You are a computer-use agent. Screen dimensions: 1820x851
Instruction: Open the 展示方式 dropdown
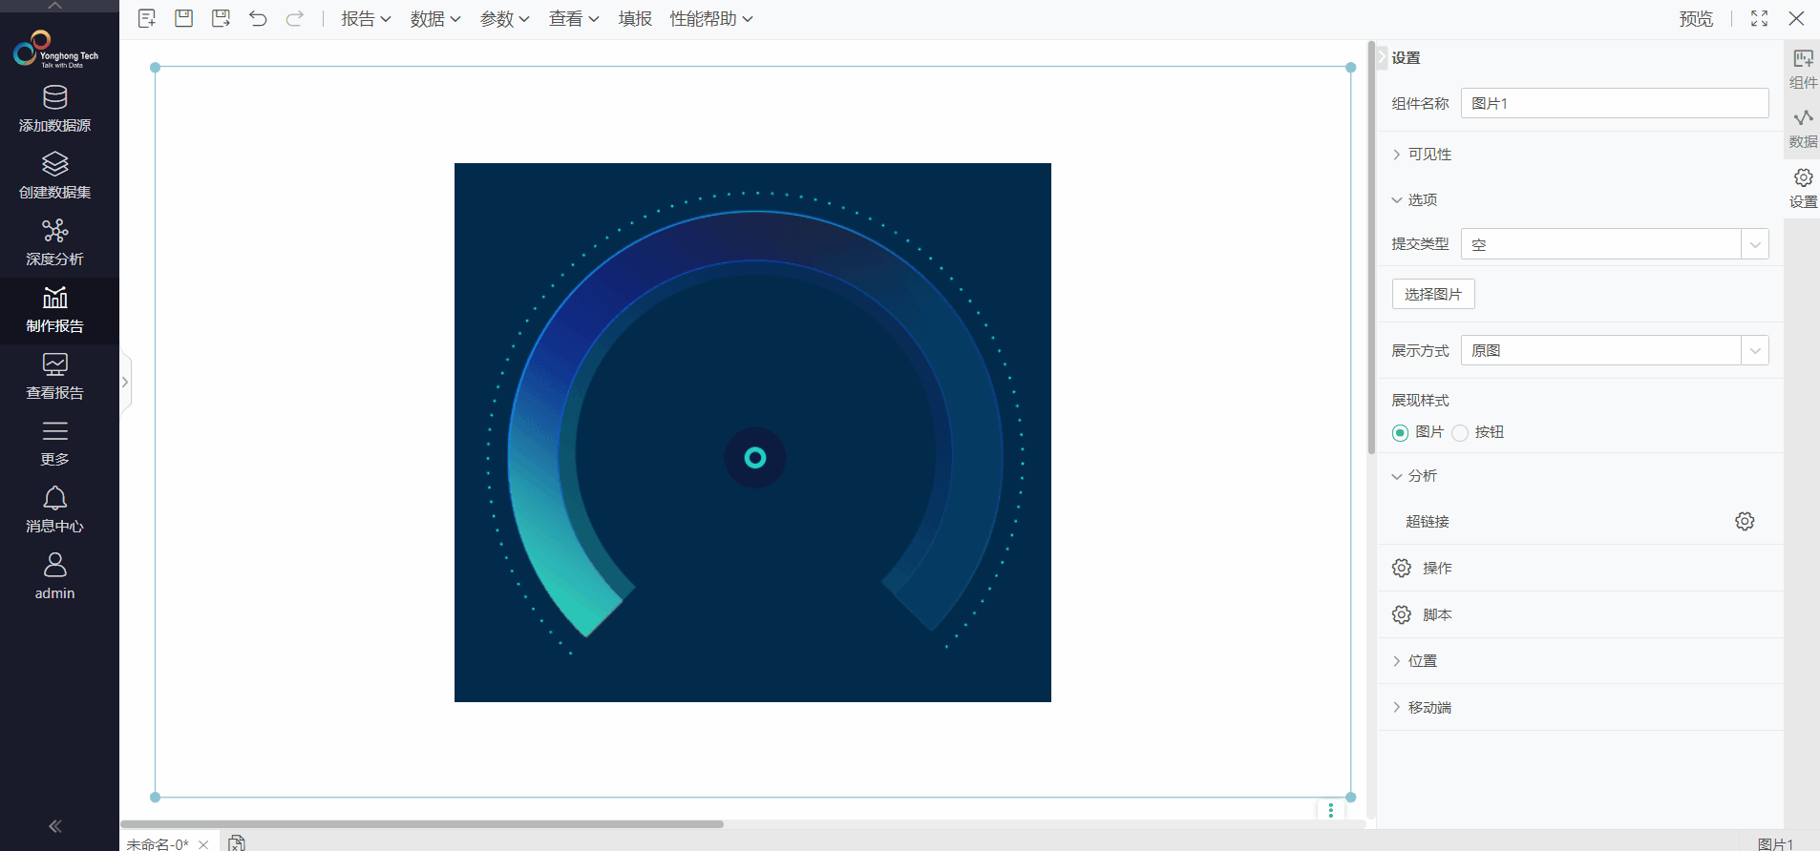click(x=1615, y=350)
